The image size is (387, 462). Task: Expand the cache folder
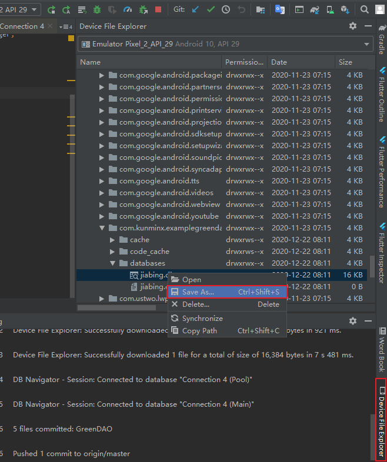click(112, 240)
